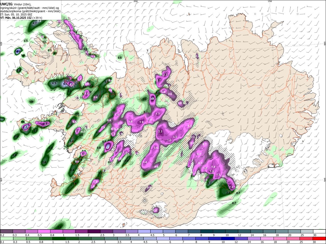Pick dark teal 8 swatch in snow legend
Screen dimensions: 326x244
click(x=206, y=231)
